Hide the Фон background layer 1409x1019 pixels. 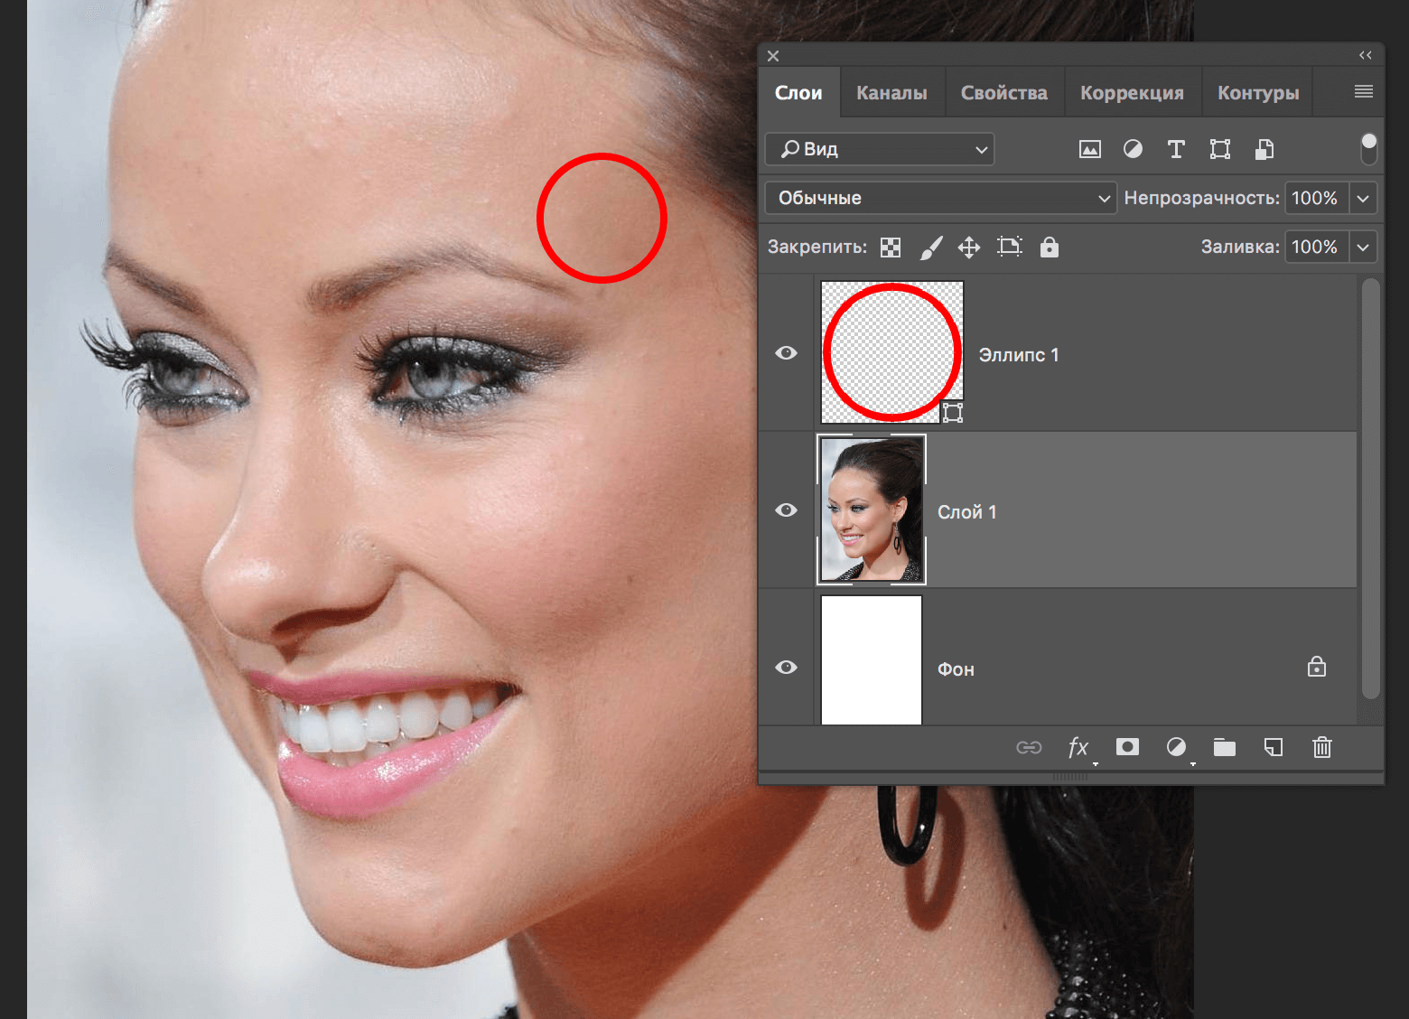click(x=786, y=668)
